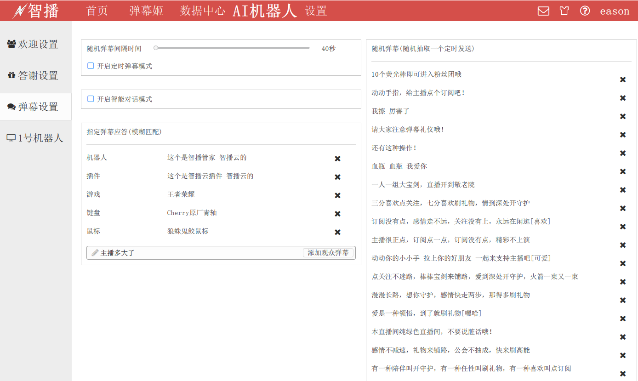Open 1号机器人 sidebar tab
638x381 pixels.
36,138
